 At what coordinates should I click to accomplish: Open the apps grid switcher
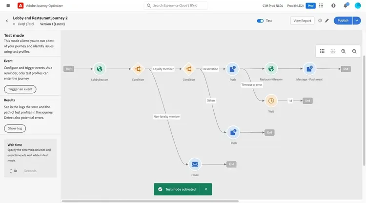[321, 5]
